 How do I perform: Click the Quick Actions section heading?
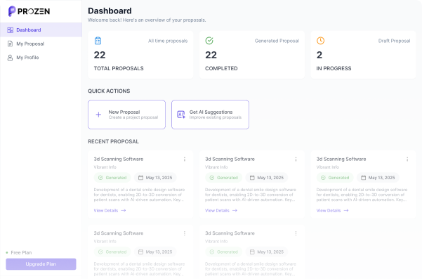109,91
